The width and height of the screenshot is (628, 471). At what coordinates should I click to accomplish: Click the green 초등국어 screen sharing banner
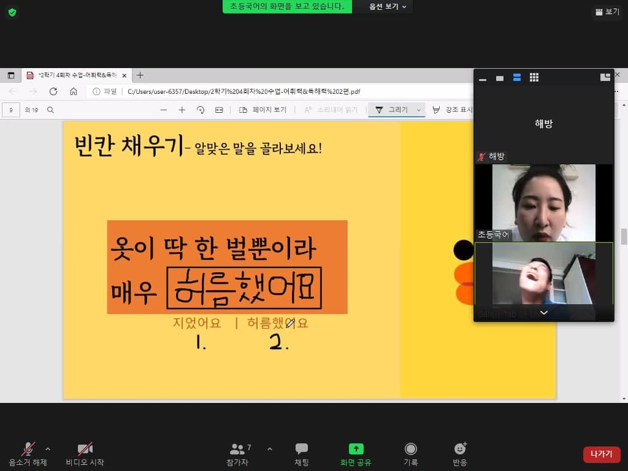click(x=287, y=6)
